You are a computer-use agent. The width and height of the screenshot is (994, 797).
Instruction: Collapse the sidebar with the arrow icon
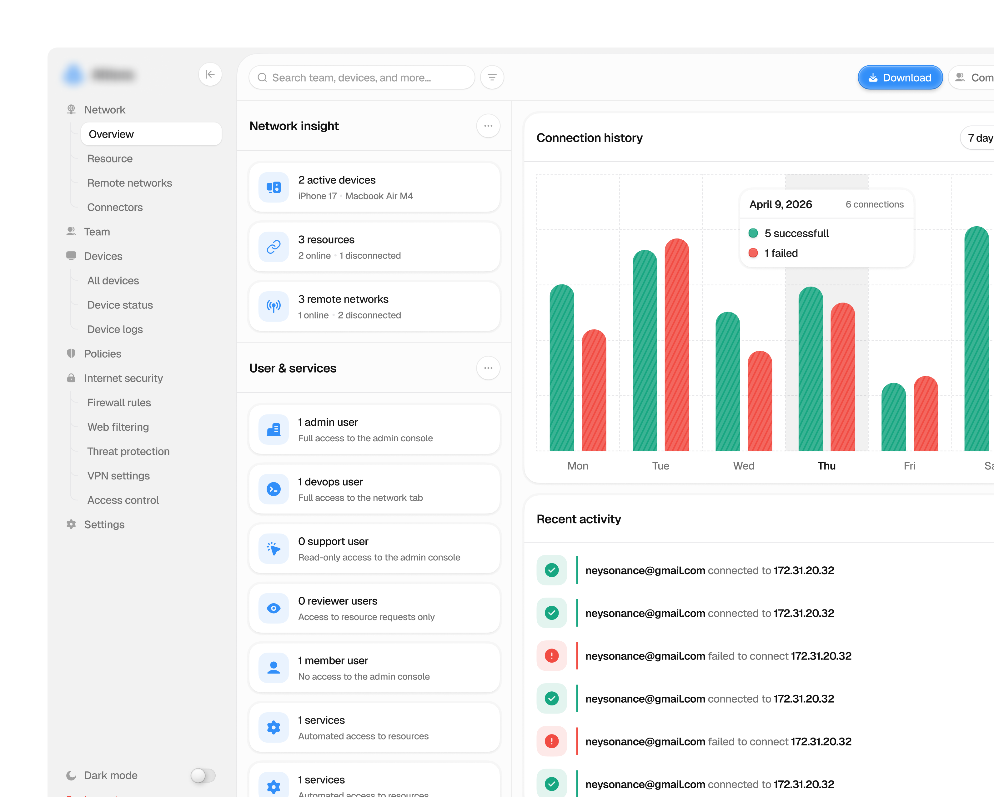coord(210,74)
